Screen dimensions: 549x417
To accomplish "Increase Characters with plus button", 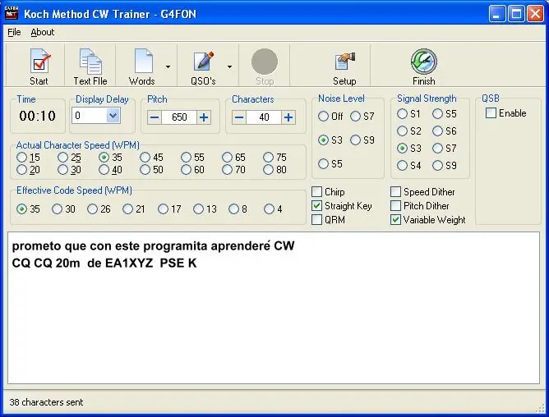I will [x=288, y=117].
